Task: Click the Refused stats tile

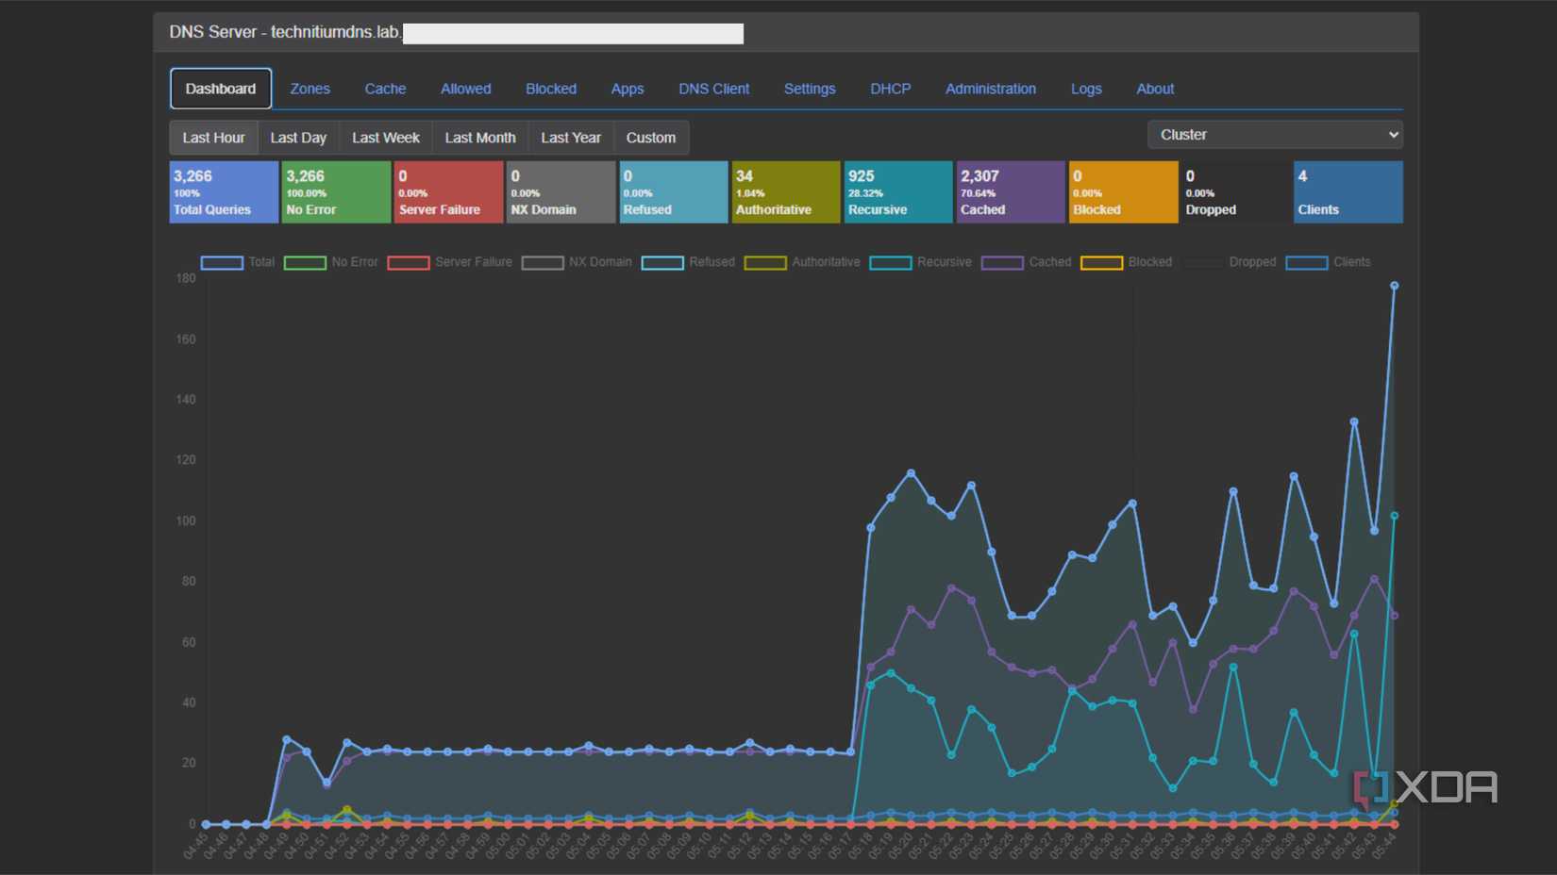Action: 673,192
